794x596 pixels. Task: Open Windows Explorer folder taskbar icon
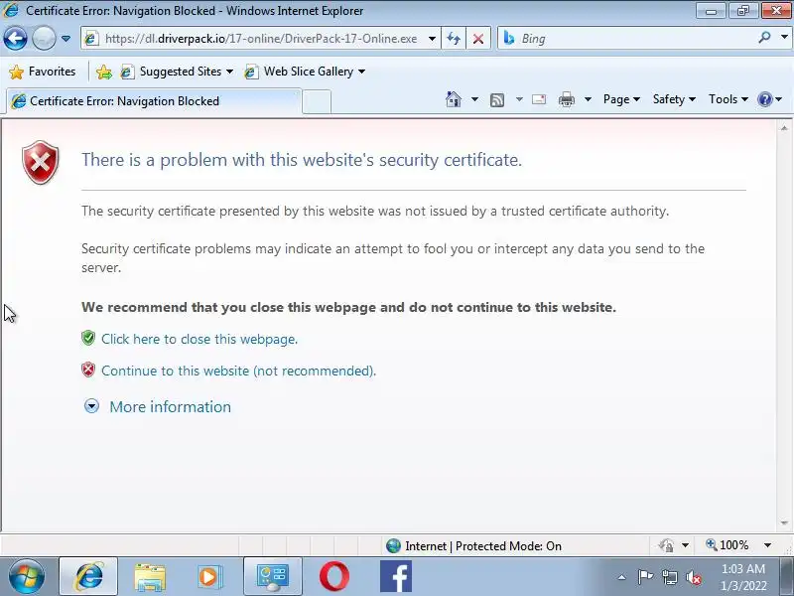click(x=150, y=577)
